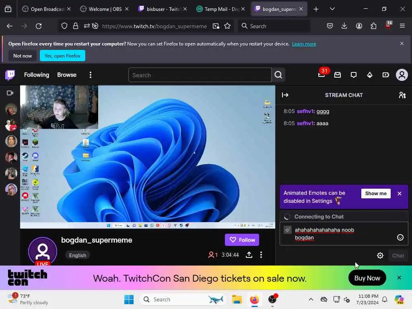Open stream more options vertical dots

261,255
